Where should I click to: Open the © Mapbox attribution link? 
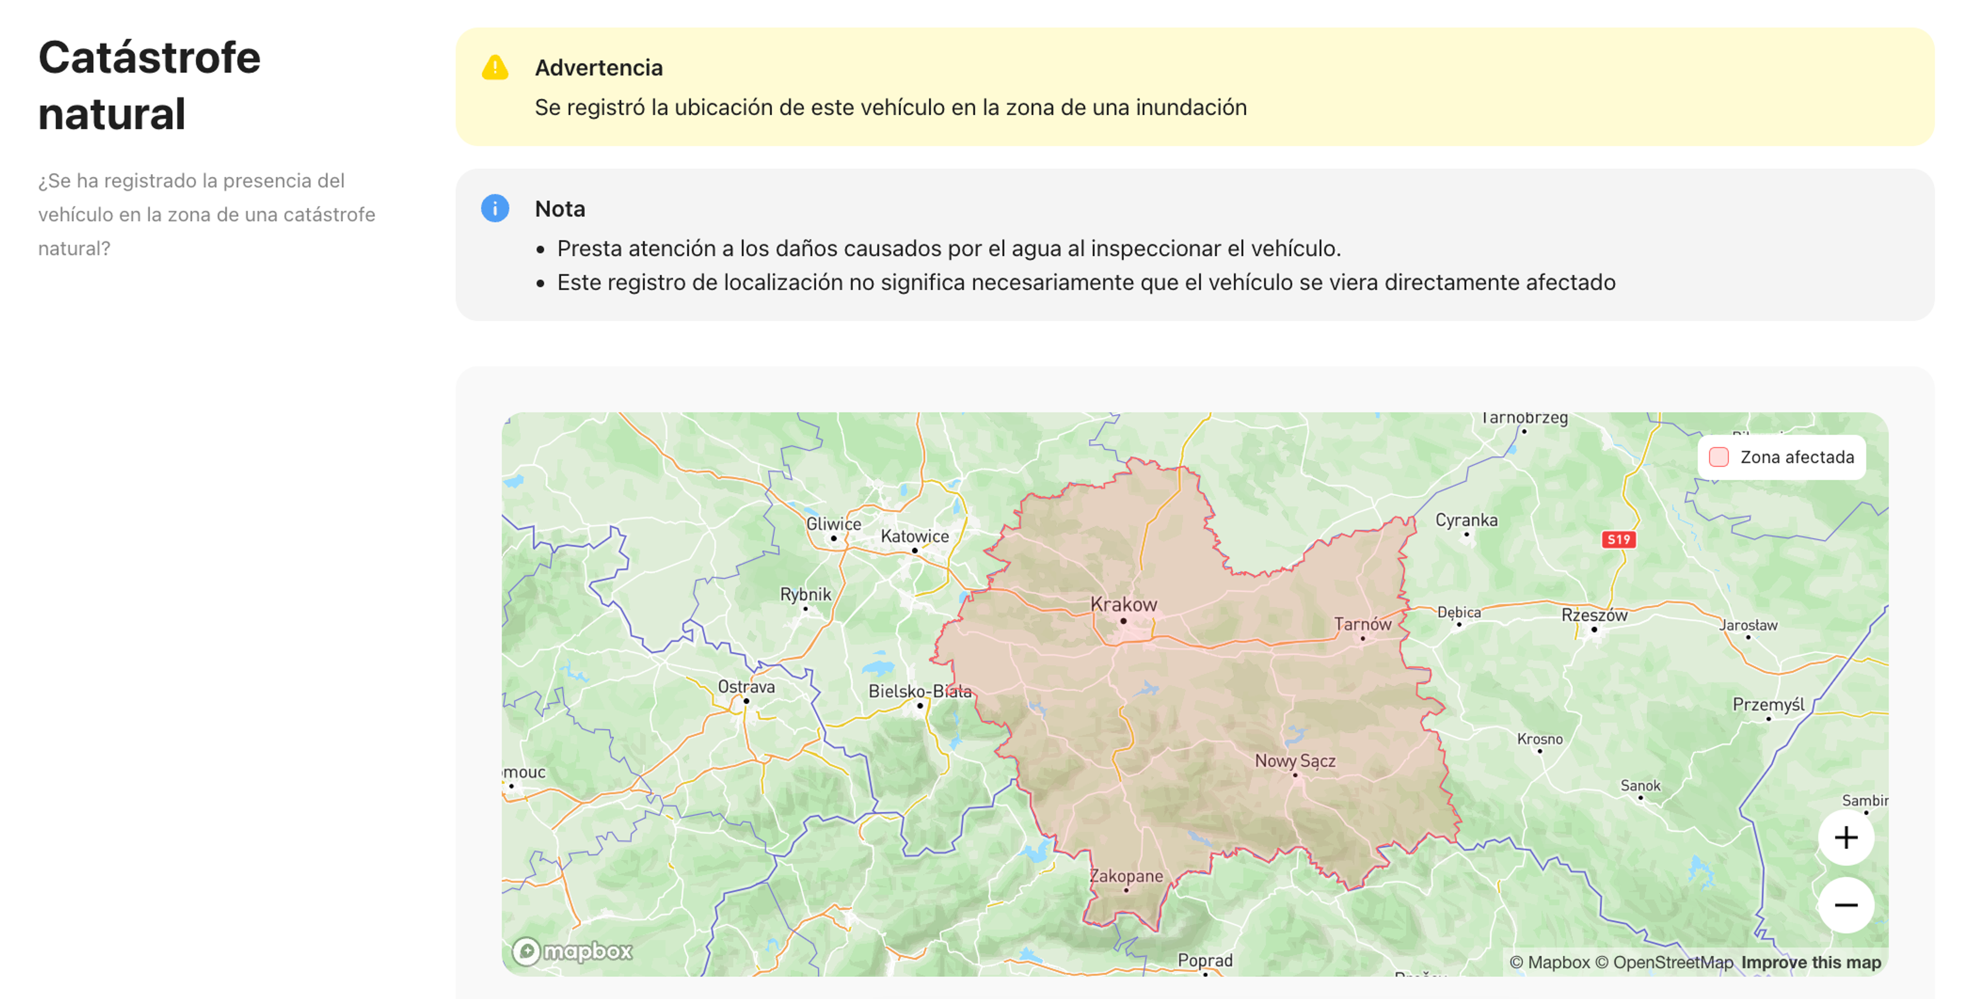coord(1549,962)
